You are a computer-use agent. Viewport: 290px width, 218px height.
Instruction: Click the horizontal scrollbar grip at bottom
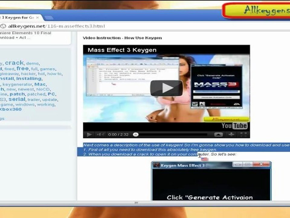136,203
